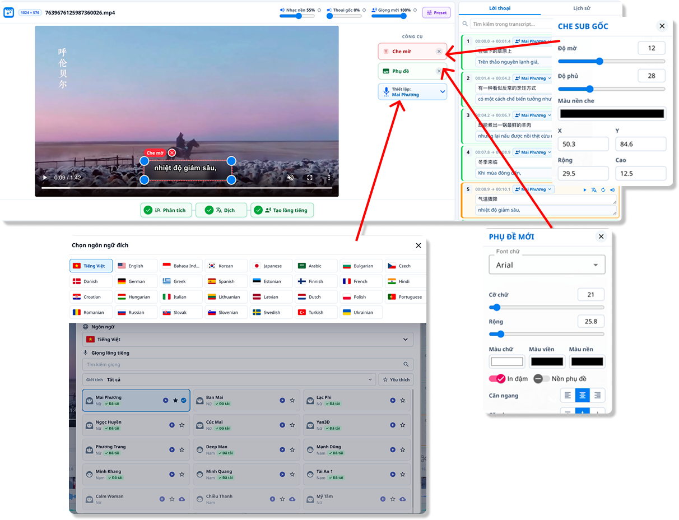The height and width of the screenshot is (520, 679).
Task: Edit the Cao height field 12.5
Action: [x=641, y=173]
